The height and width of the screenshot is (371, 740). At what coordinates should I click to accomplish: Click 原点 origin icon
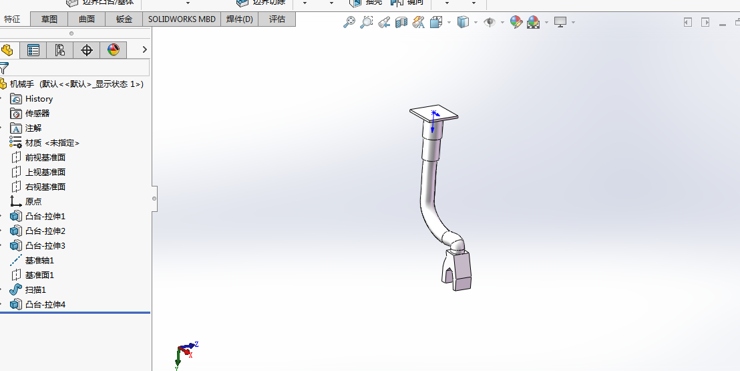point(16,201)
